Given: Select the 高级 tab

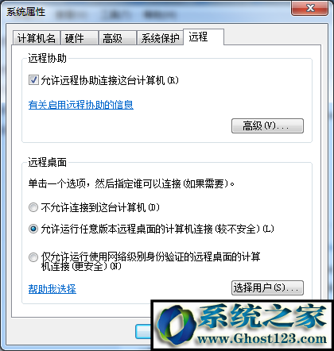Looking at the screenshot, I should click(118, 38).
